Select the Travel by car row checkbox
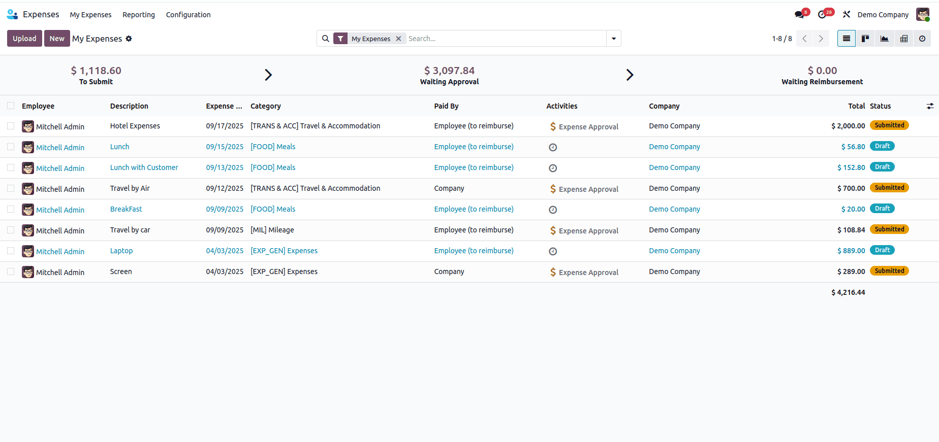Image resolution: width=939 pixels, height=442 pixels. click(x=11, y=229)
